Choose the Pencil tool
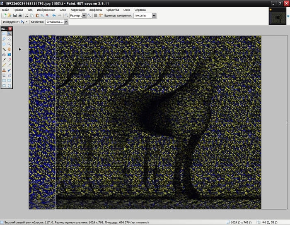This screenshot has height=225, width=290. [4, 65]
